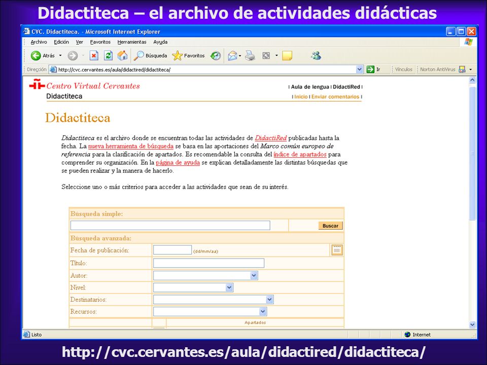The width and height of the screenshot is (487, 365).
Task: Click the green Ir go button
Action: (x=373, y=69)
